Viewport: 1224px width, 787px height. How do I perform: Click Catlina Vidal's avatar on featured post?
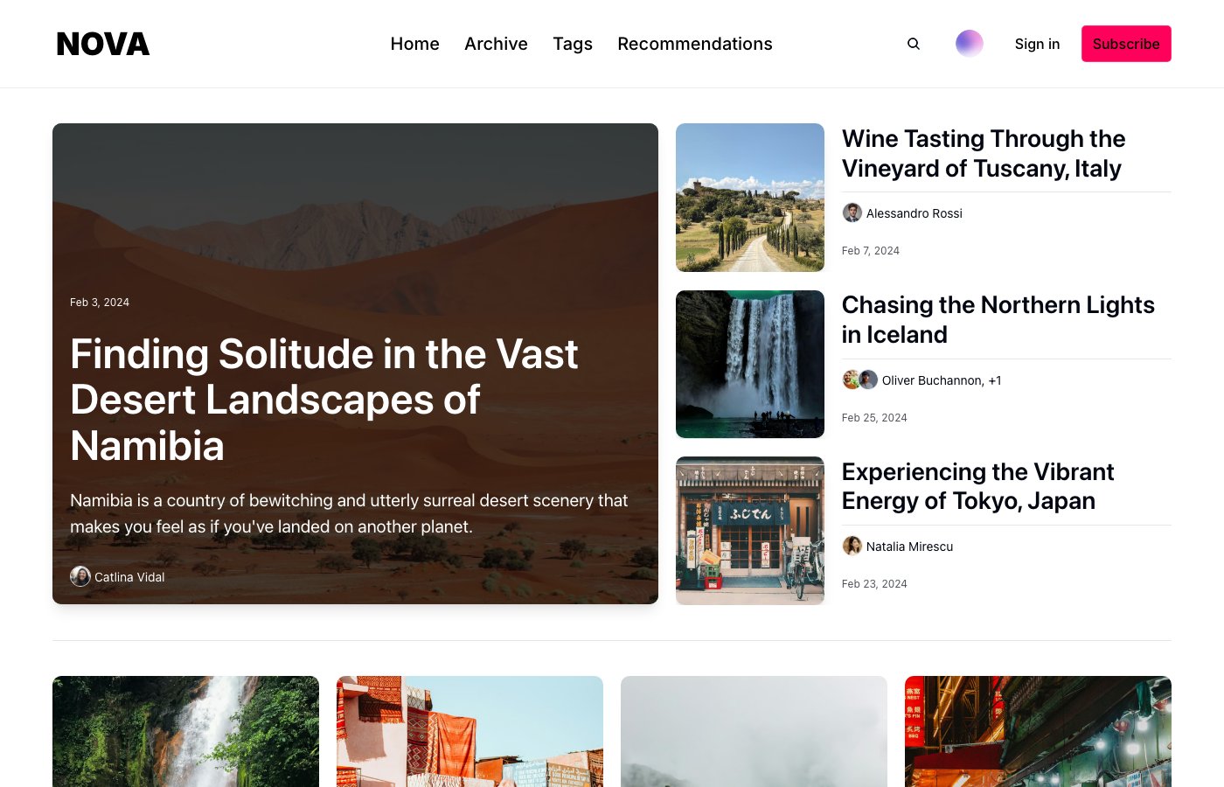tap(80, 576)
